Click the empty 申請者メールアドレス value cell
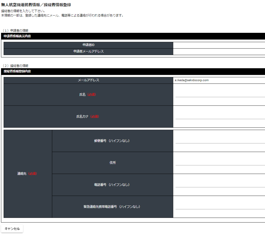The image size is (265, 237). tap(219, 52)
